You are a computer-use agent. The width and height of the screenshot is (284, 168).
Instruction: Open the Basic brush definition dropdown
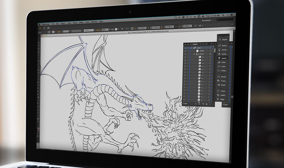point(95,30)
